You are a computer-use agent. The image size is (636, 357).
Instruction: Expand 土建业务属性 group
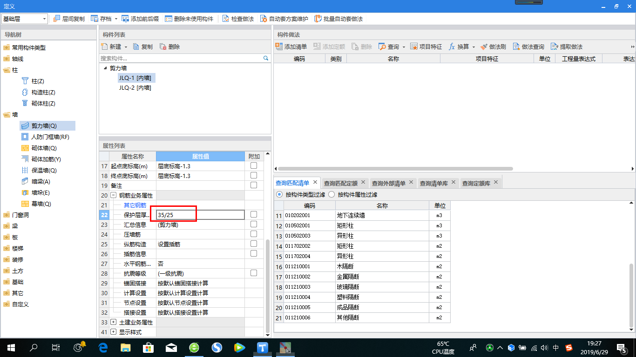pos(114,322)
